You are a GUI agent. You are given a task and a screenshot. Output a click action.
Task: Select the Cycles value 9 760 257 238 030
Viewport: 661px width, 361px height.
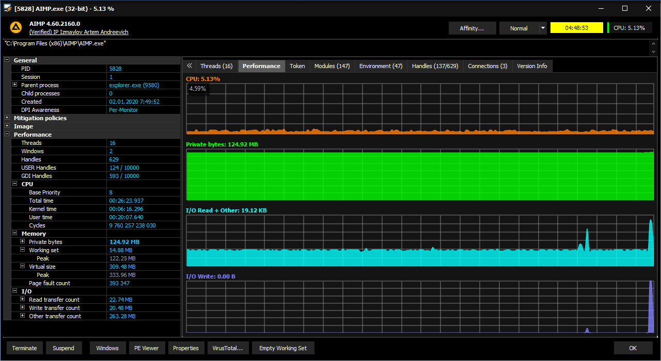coord(132,225)
